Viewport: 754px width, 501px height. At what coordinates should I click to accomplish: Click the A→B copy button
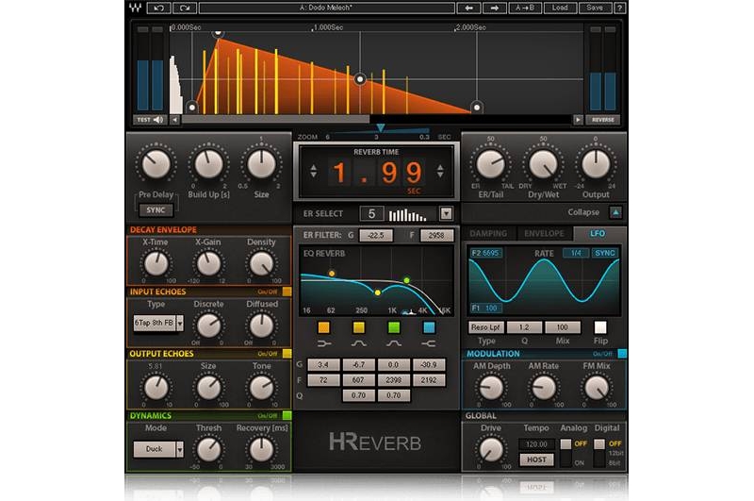(x=525, y=8)
